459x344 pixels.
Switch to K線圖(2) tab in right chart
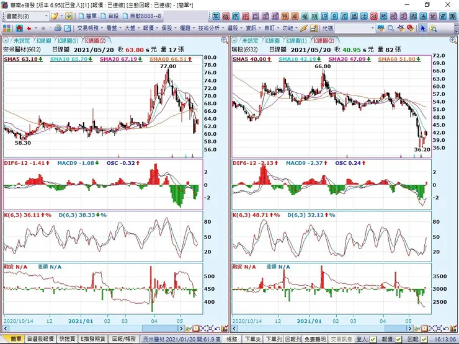(324, 41)
